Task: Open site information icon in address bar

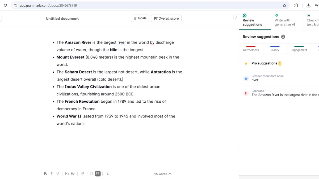Action: click(x=15, y=5)
